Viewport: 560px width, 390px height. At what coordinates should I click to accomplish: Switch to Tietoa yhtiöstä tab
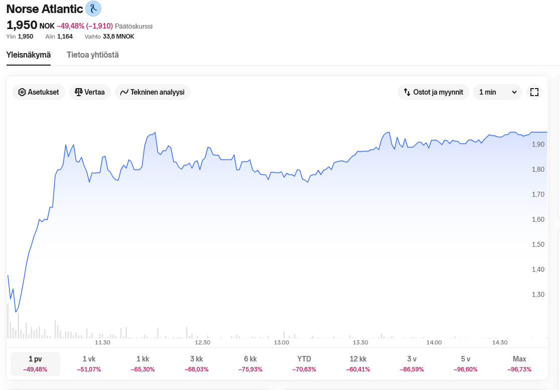point(93,55)
